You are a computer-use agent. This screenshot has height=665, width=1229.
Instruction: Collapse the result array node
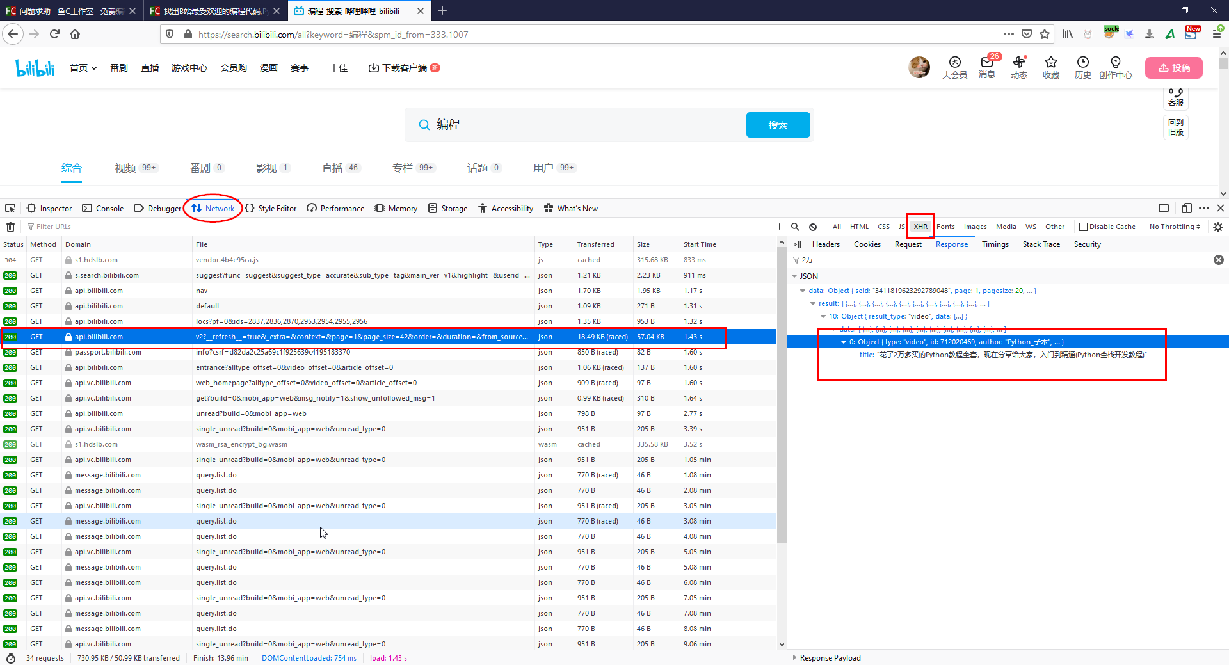[x=813, y=303]
